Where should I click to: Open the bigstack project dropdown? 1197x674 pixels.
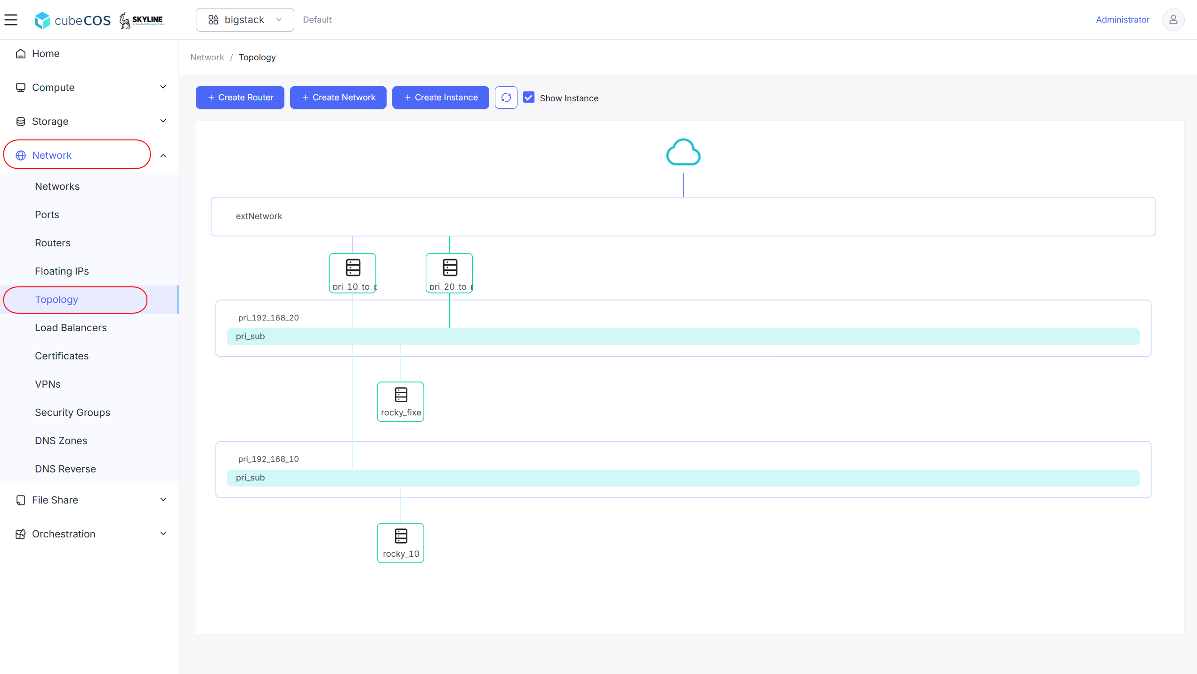245,20
